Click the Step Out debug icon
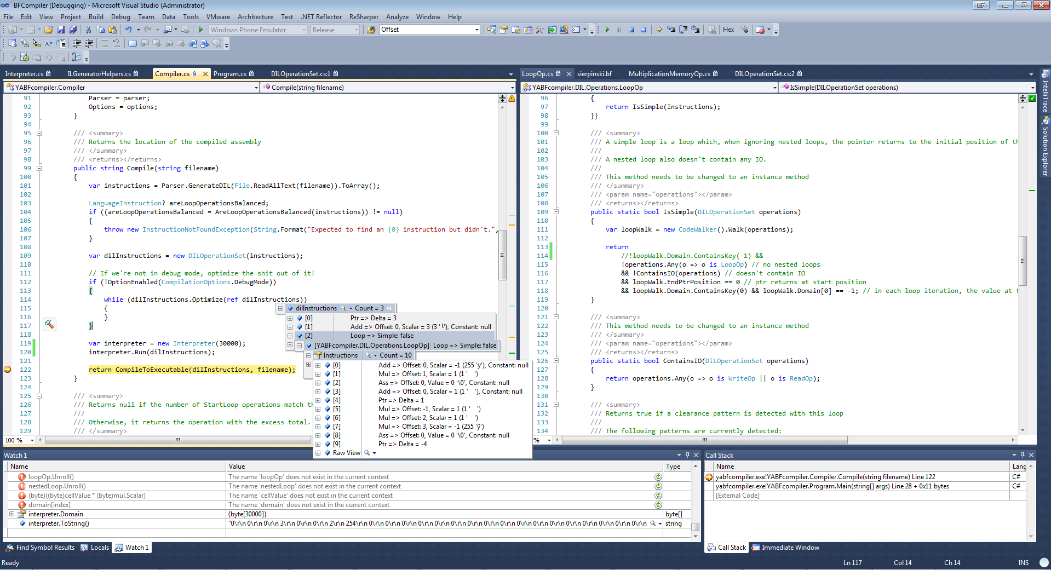1051x570 pixels. coord(696,30)
